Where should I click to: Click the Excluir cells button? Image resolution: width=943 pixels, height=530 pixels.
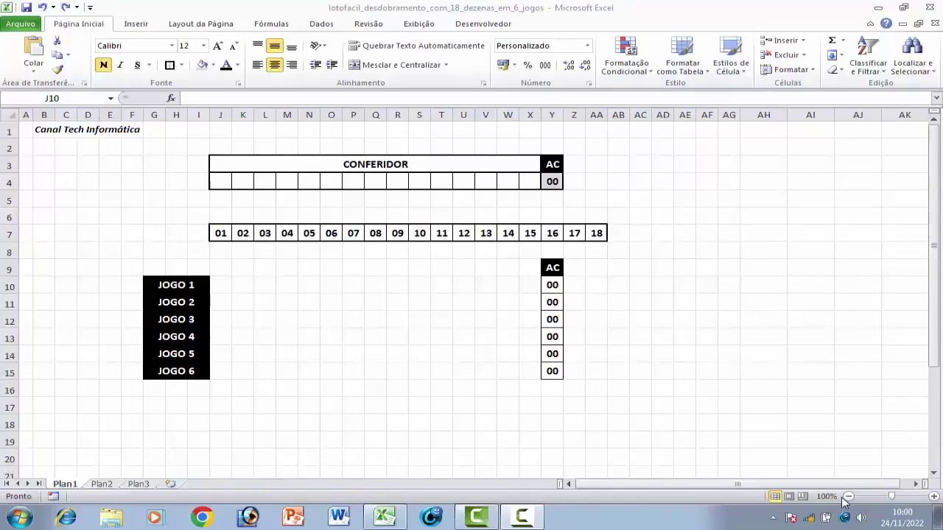(x=782, y=55)
